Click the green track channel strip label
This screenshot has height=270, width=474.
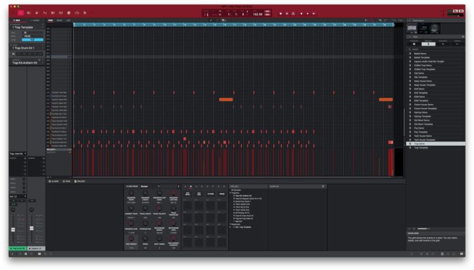pos(18,249)
